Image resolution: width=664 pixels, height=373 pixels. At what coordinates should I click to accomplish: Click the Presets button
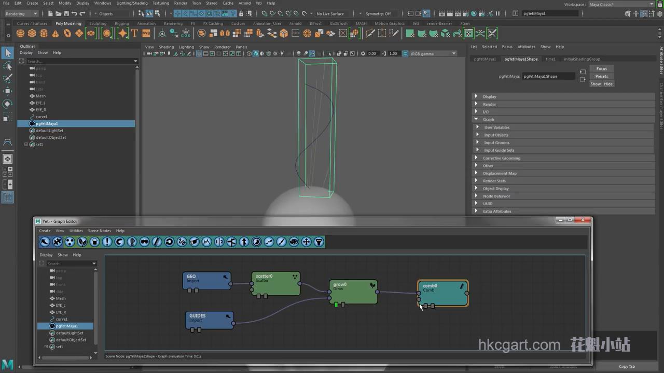[x=601, y=76]
